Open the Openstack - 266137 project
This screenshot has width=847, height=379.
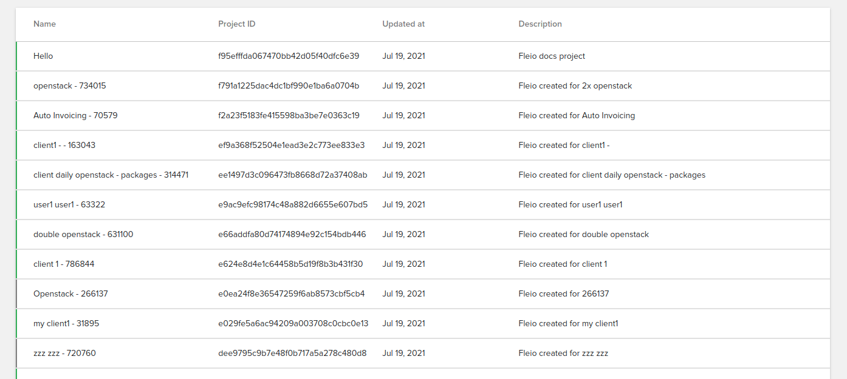(70, 293)
